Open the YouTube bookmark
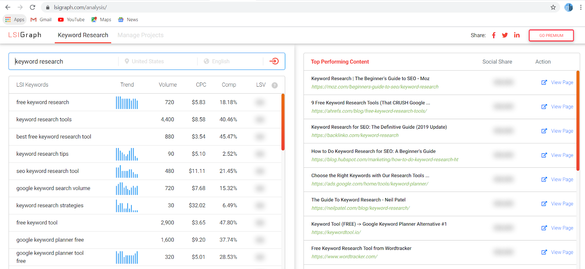This screenshot has width=585, height=269. (71, 20)
